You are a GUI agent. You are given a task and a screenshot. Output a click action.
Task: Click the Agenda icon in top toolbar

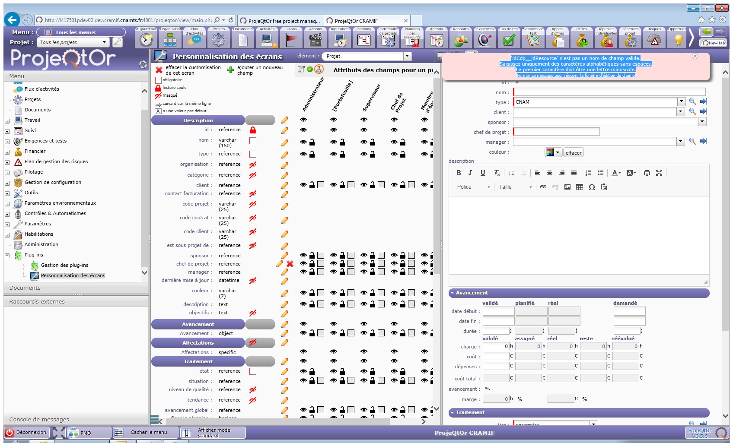(x=437, y=40)
